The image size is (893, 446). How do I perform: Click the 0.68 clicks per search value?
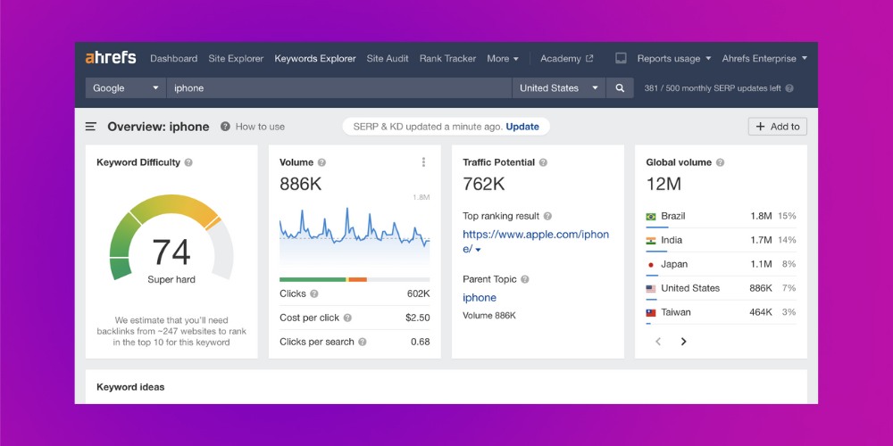pos(421,342)
